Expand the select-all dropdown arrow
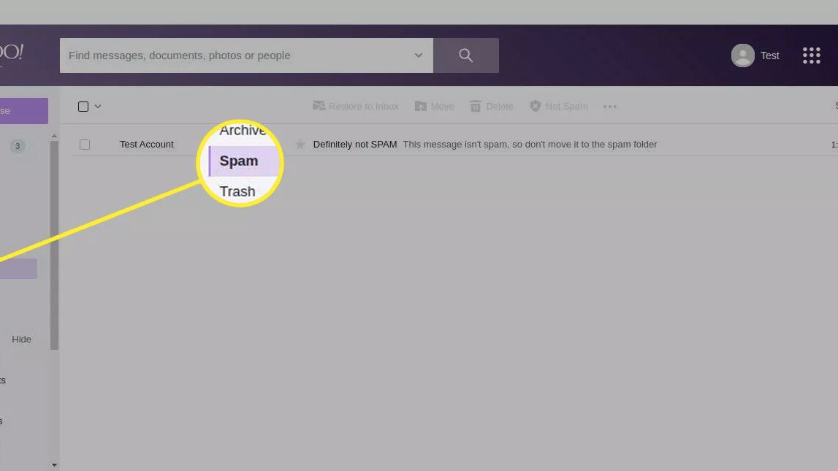The image size is (838, 471). click(98, 107)
